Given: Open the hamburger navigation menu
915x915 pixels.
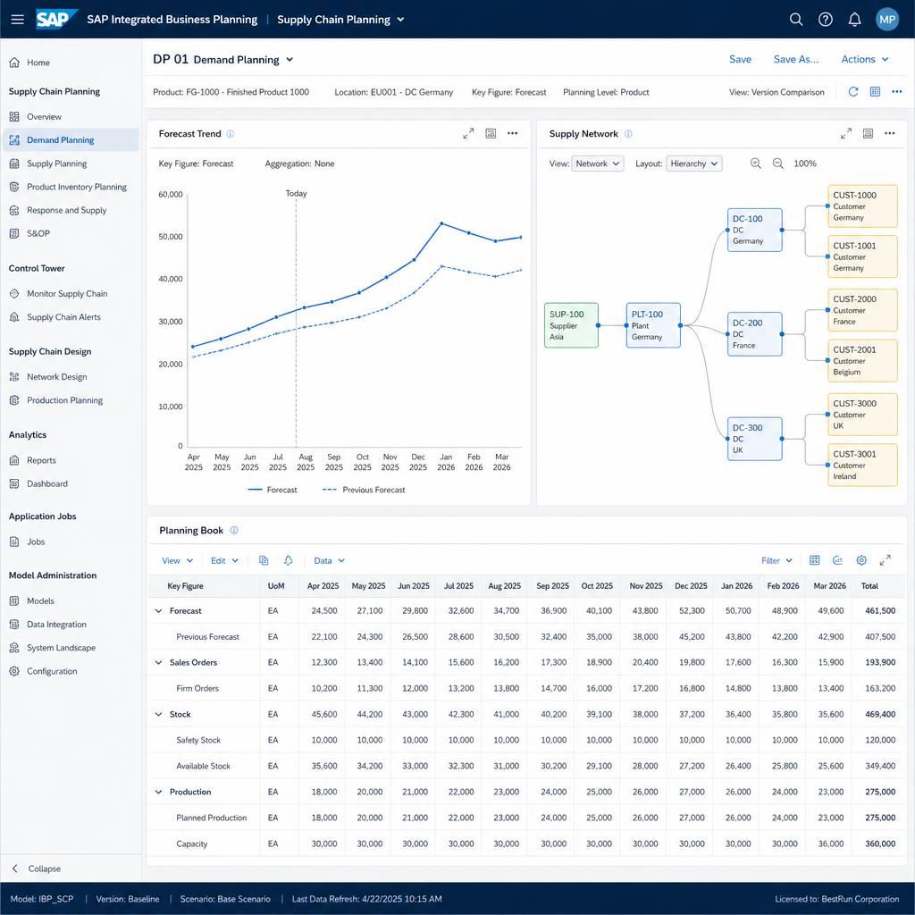Looking at the screenshot, I should click(x=18, y=20).
